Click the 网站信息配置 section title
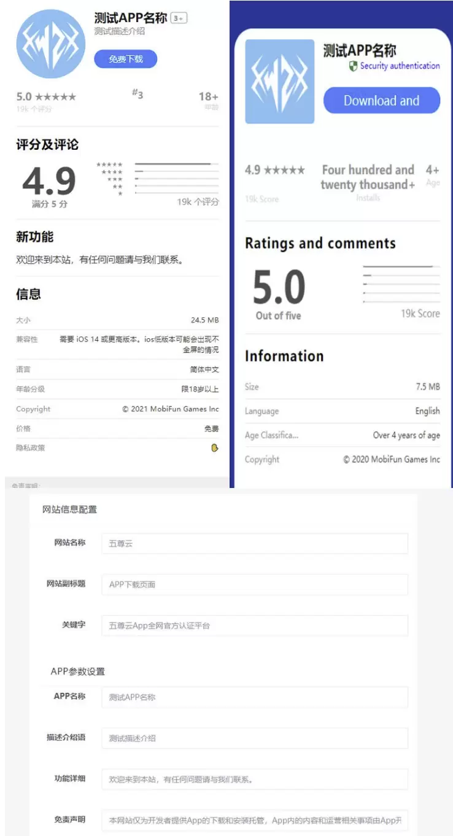Image resolution: width=453 pixels, height=836 pixels. pos(69,509)
